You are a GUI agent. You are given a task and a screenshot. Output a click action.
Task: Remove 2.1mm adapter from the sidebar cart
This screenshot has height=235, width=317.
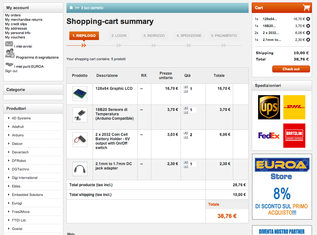coord(308,40)
